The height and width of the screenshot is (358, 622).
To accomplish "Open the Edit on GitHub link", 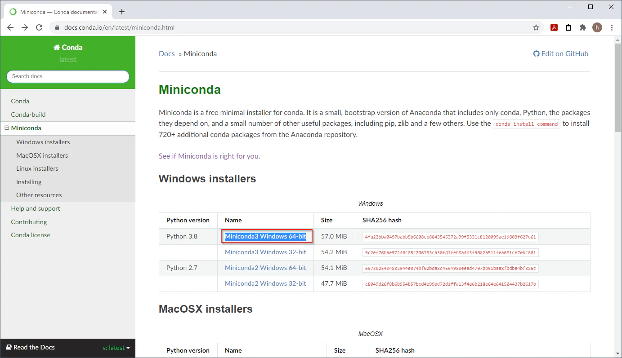I will click(x=561, y=54).
